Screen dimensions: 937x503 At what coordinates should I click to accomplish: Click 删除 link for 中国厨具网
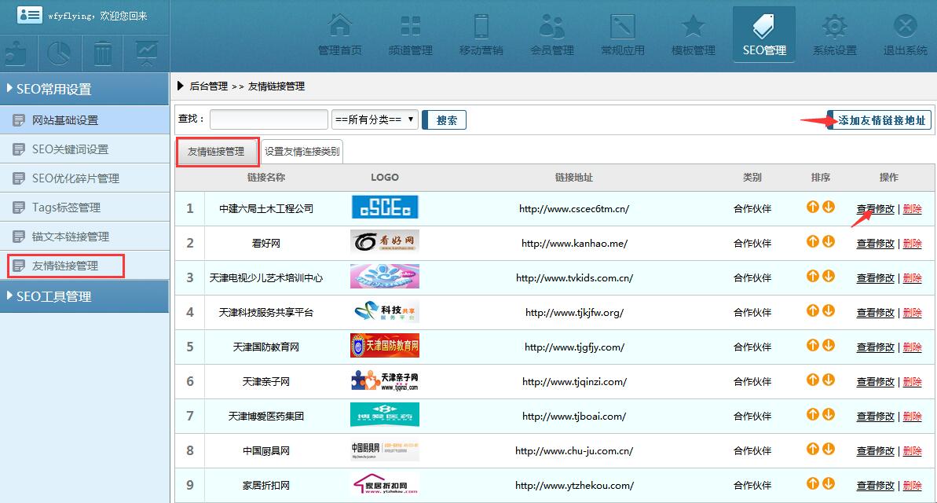(x=912, y=451)
